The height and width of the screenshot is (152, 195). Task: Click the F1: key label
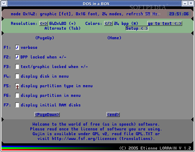(x=7, y=47)
